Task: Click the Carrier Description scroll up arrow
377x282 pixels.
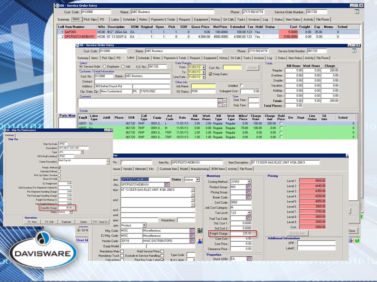Action: point(108,160)
